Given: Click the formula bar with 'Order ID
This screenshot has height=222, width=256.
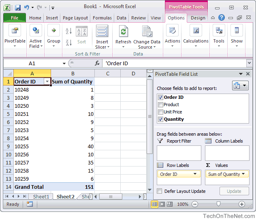Looking at the screenshot, I should click(x=175, y=63).
